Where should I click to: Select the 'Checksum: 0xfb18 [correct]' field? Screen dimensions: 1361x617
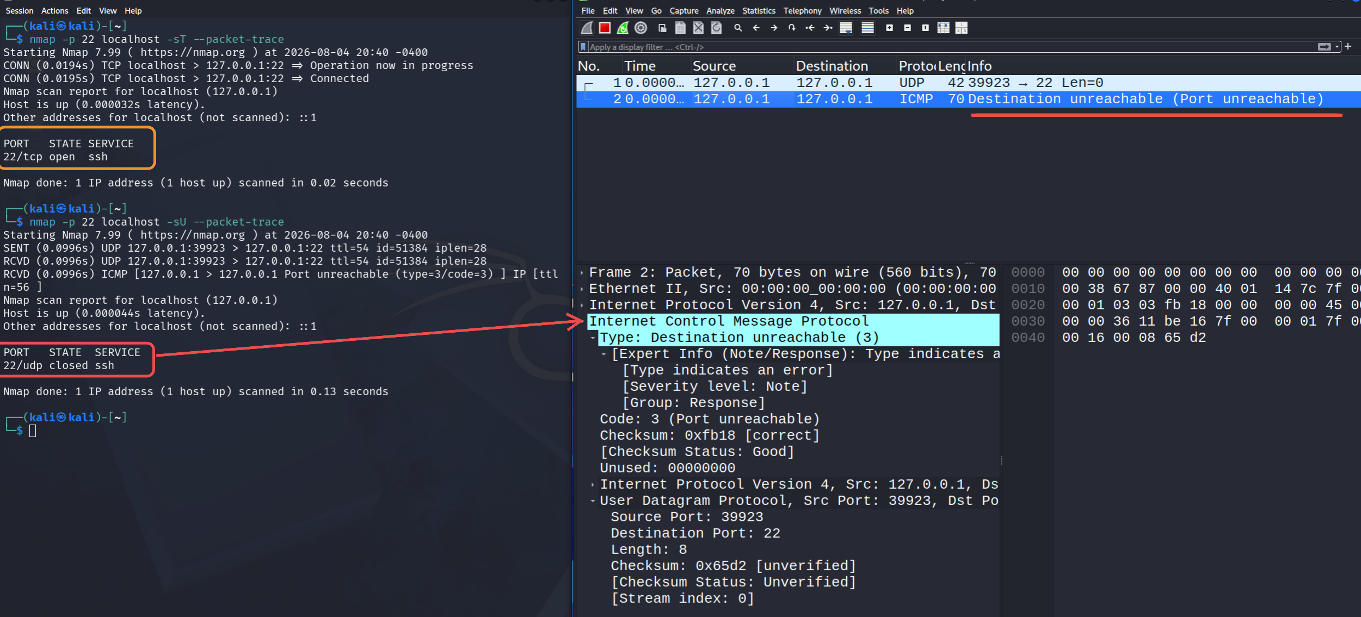710,435
